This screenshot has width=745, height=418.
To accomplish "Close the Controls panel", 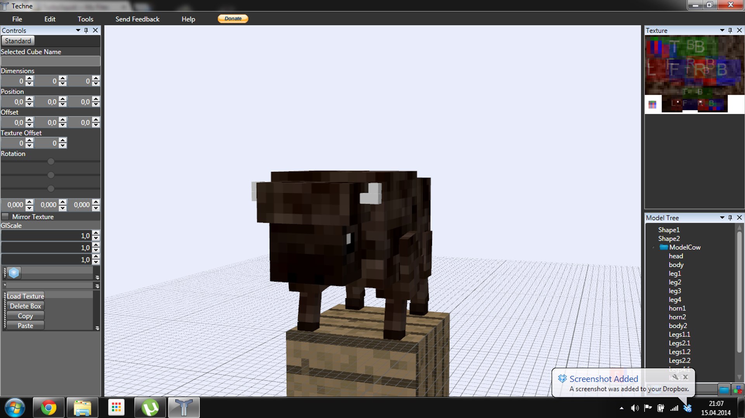I will click(x=95, y=30).
